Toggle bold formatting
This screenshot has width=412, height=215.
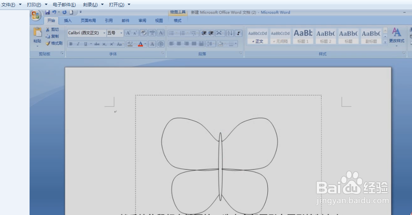pos(71,44)
